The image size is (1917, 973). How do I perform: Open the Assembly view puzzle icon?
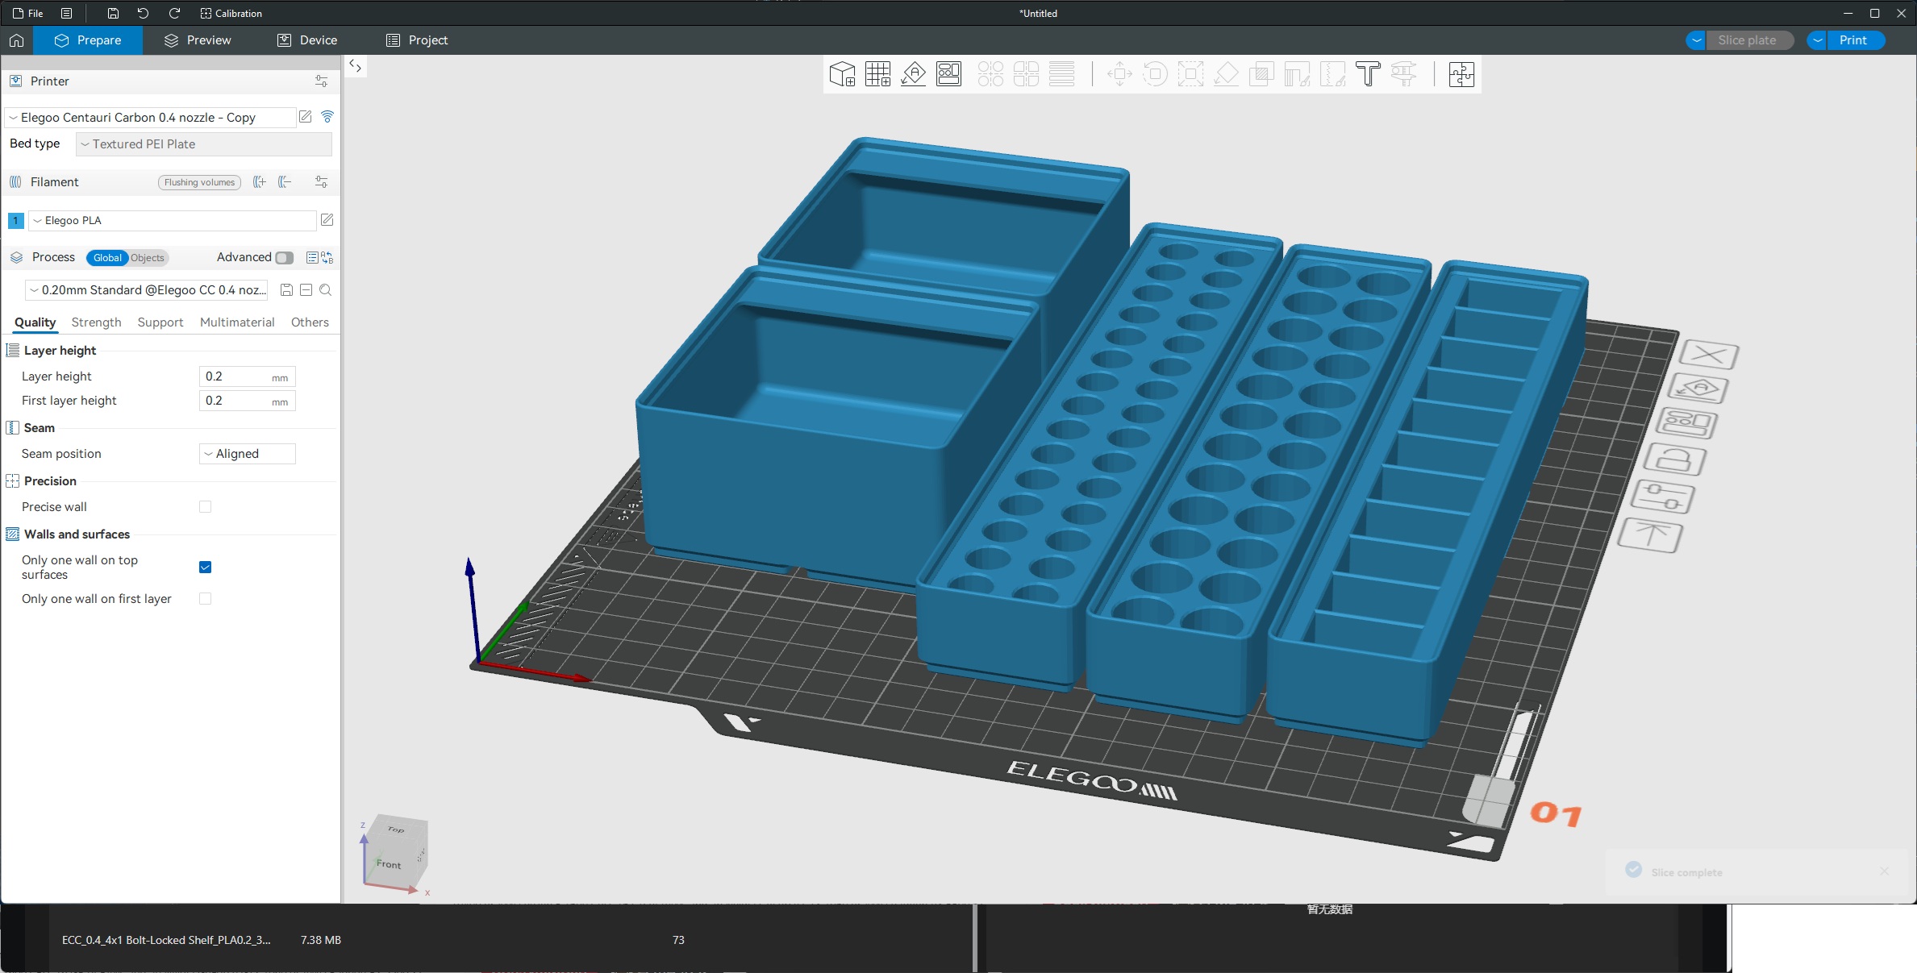click(1461, 74)
